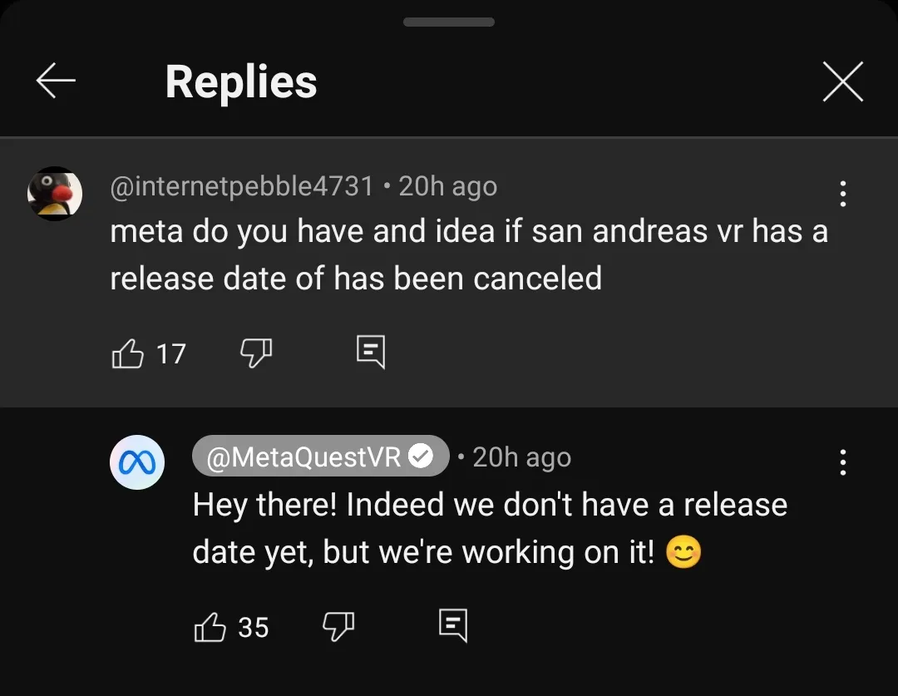
Task: Close the Replies panel with the X
Action: [842, 81]
